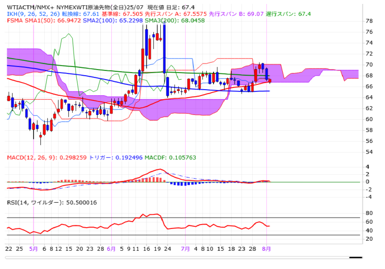The image size is (385, 269).
Task: Select the 7月 date axis label
Action: tap(185, 249)
